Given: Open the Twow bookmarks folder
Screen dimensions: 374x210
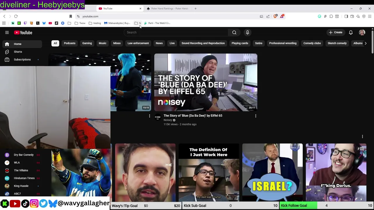Looking at the screenshot, I should pyautogui.click(x=80, y=23).
